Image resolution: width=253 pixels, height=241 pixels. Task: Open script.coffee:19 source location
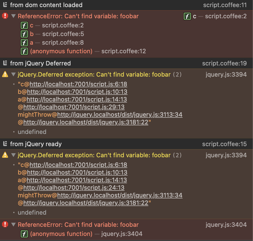point(224,63)
